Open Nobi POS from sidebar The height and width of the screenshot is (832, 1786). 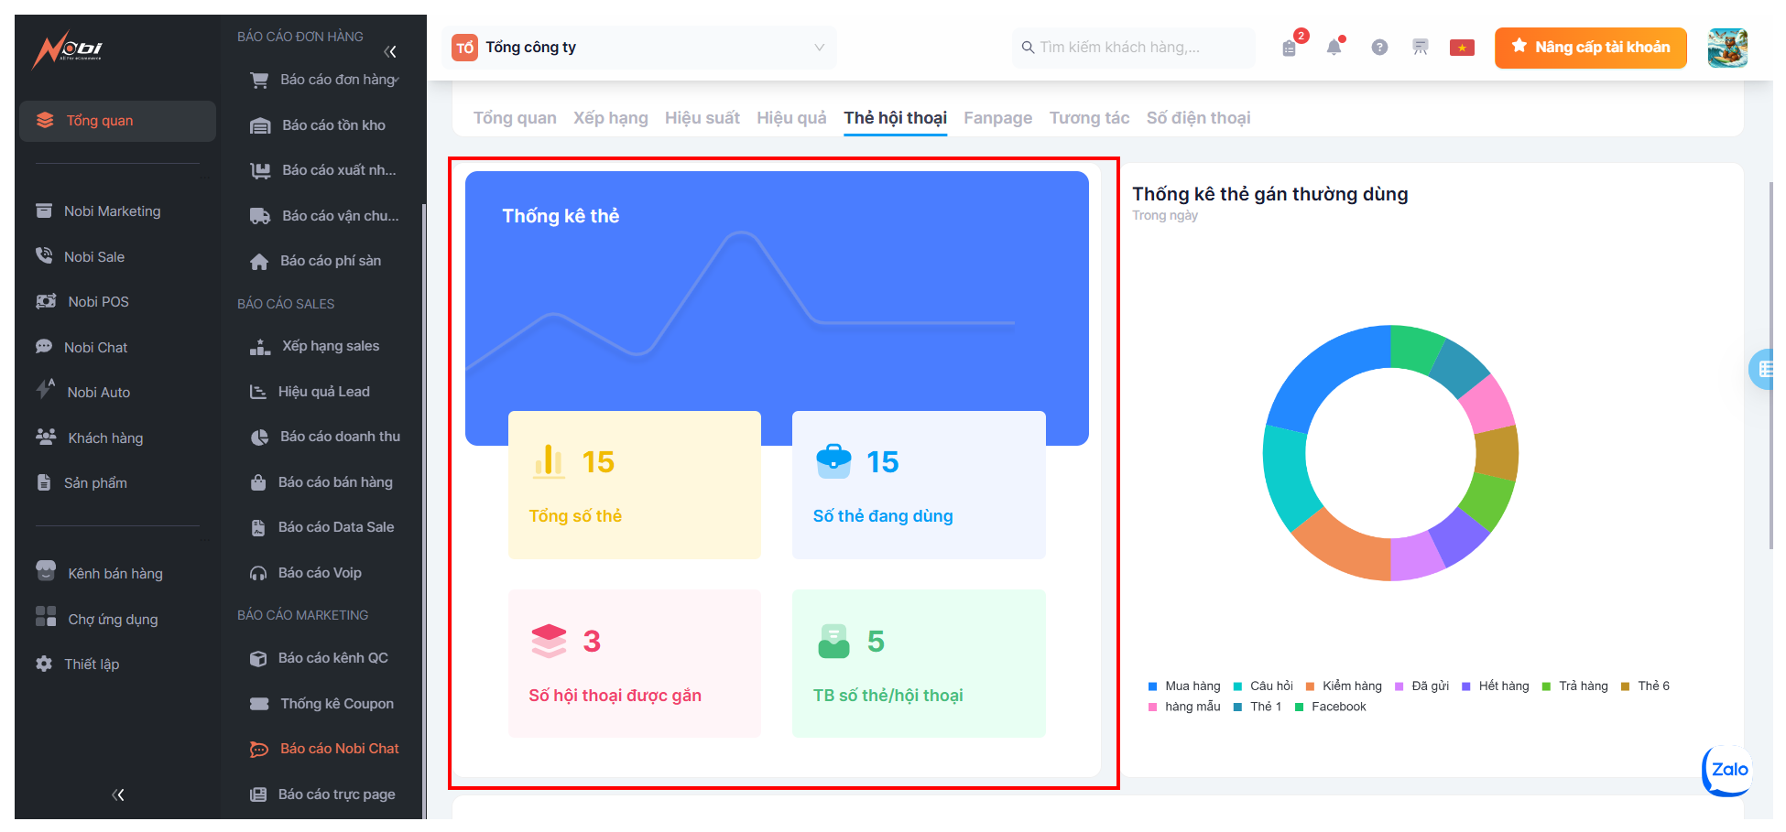pyautogui.click(x=98, y=302)
